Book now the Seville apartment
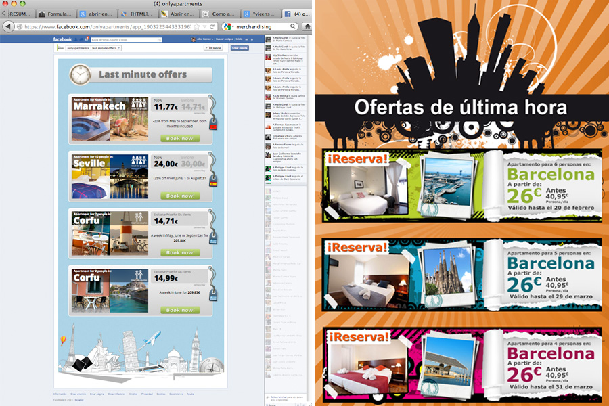 click(180, 196)
